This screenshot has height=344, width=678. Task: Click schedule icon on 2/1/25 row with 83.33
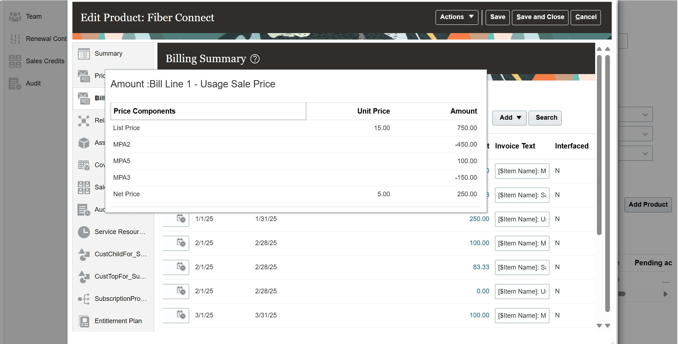click(181, 267)
